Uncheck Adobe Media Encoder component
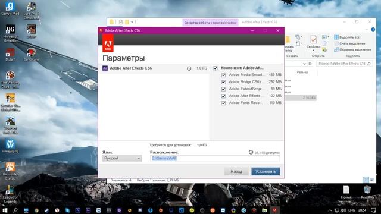 [224, 75]
